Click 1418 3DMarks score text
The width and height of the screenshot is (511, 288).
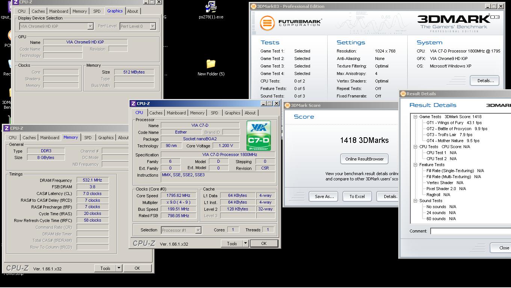click(364, 140)
